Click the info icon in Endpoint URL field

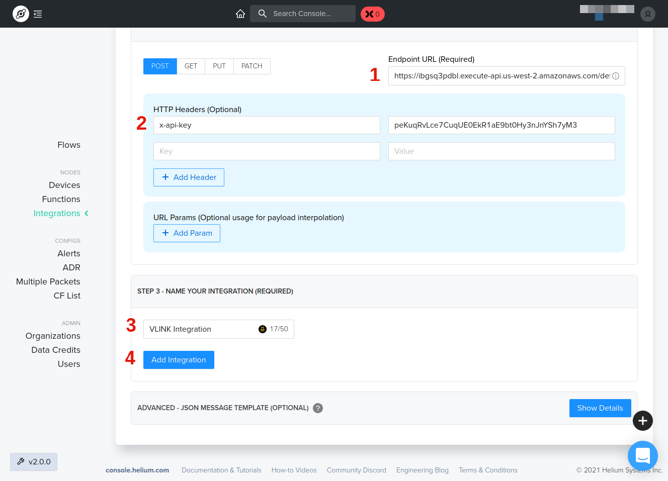[x=616, y=76]
